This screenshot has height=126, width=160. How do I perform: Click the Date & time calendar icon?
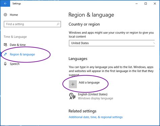[5, 45]
